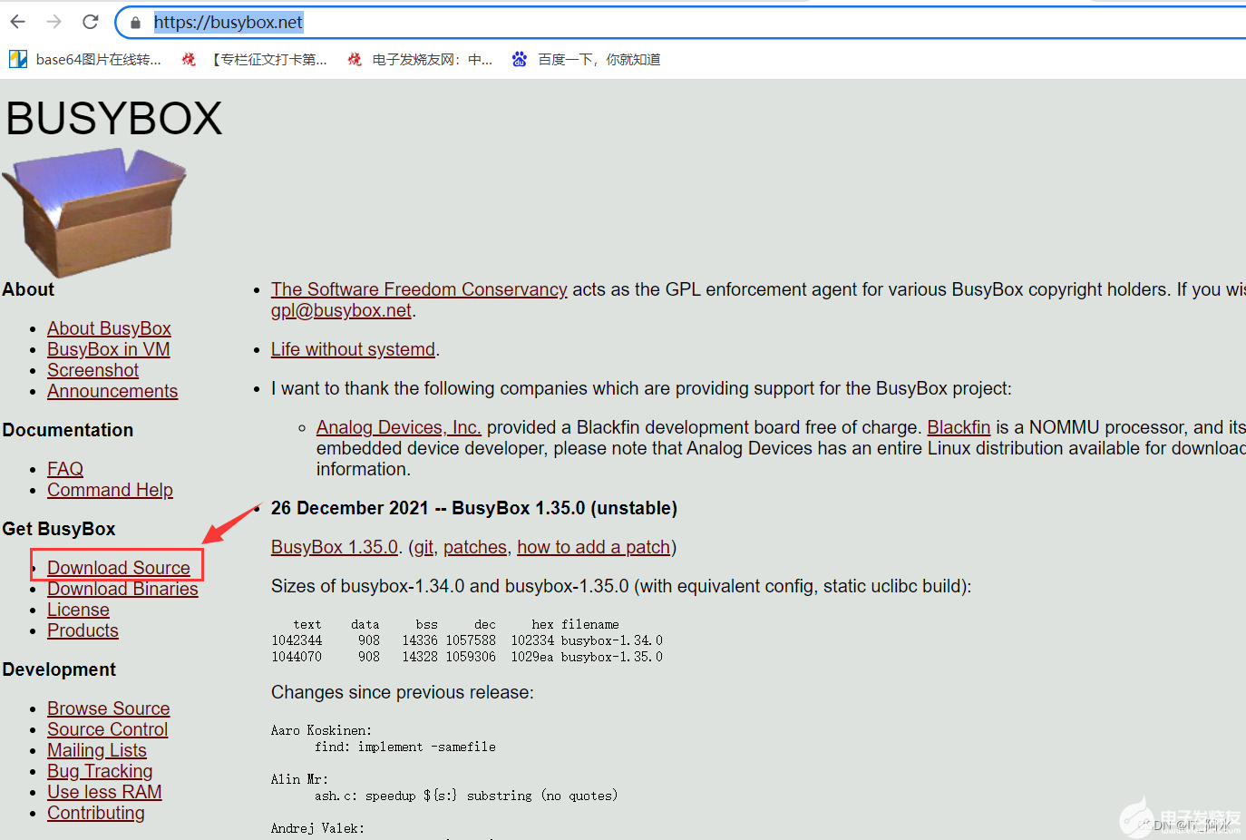Click the git link beside BusyBox 1.35.0
Screen dimensions: 1246x840
tap(423, 547)
